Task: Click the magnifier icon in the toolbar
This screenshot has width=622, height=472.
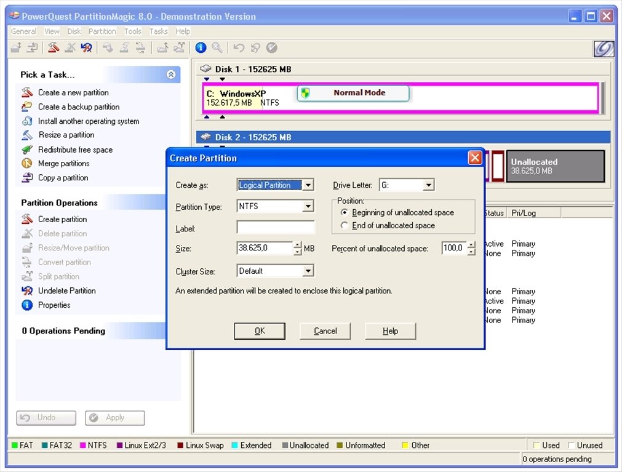Action: [x=217, y=48]
